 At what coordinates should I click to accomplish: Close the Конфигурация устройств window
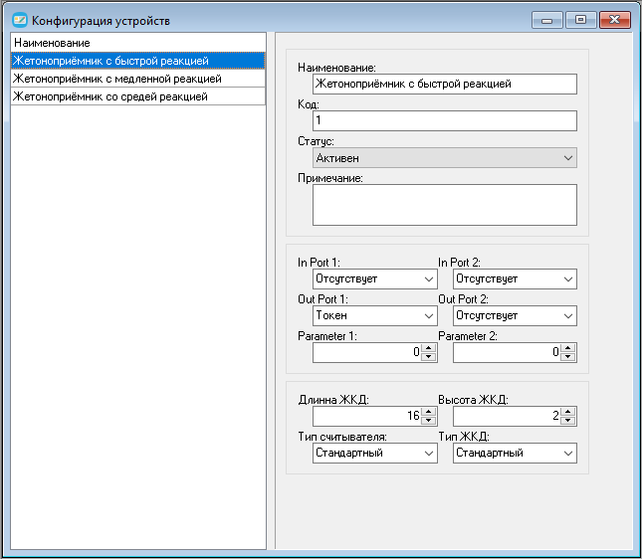click(614, 20)
